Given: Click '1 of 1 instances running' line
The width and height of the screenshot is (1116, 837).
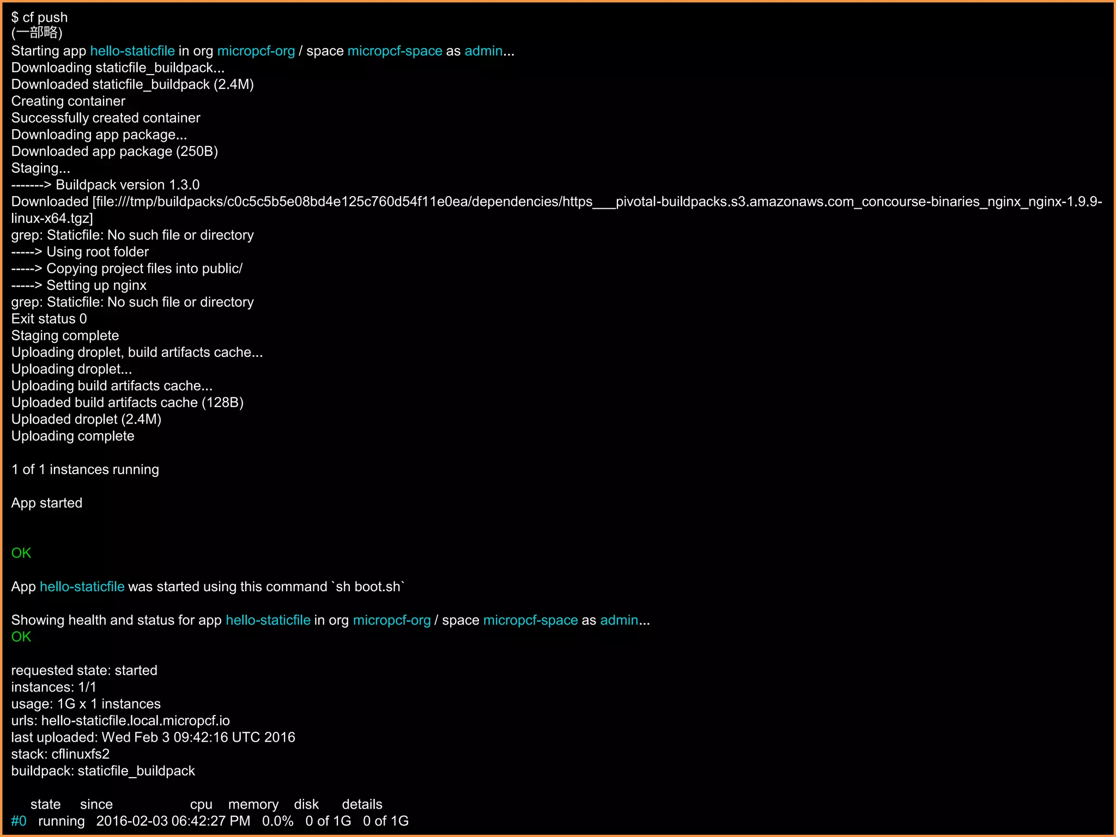Looking at the screenshot, I should tap(85, 470).
